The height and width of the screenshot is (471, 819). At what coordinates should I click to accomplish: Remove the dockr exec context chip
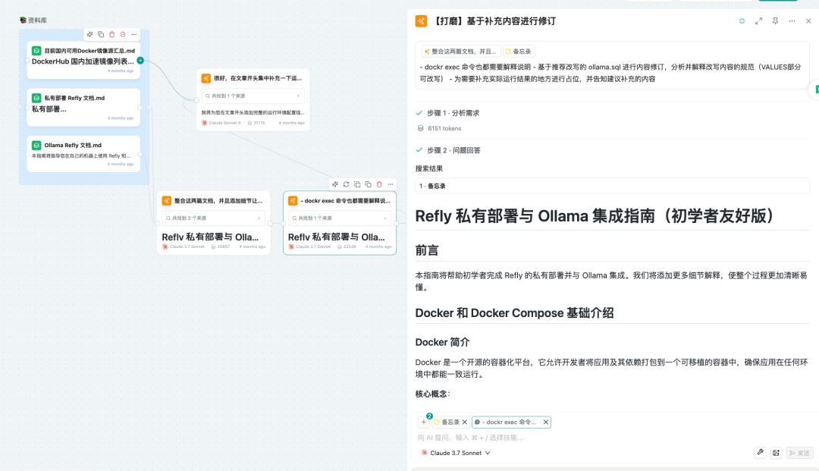click(545, 422)
